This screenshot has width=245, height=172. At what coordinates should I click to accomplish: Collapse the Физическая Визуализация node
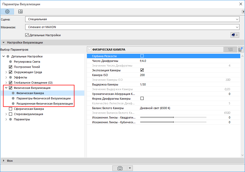6,88
